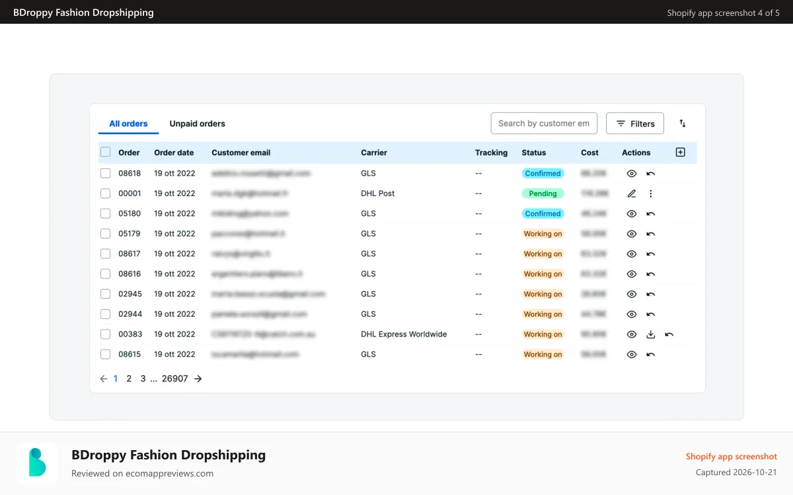Click the Order date column header
Image resolution: width=793 pixels, height=495 pixels.
coord(174,152)
